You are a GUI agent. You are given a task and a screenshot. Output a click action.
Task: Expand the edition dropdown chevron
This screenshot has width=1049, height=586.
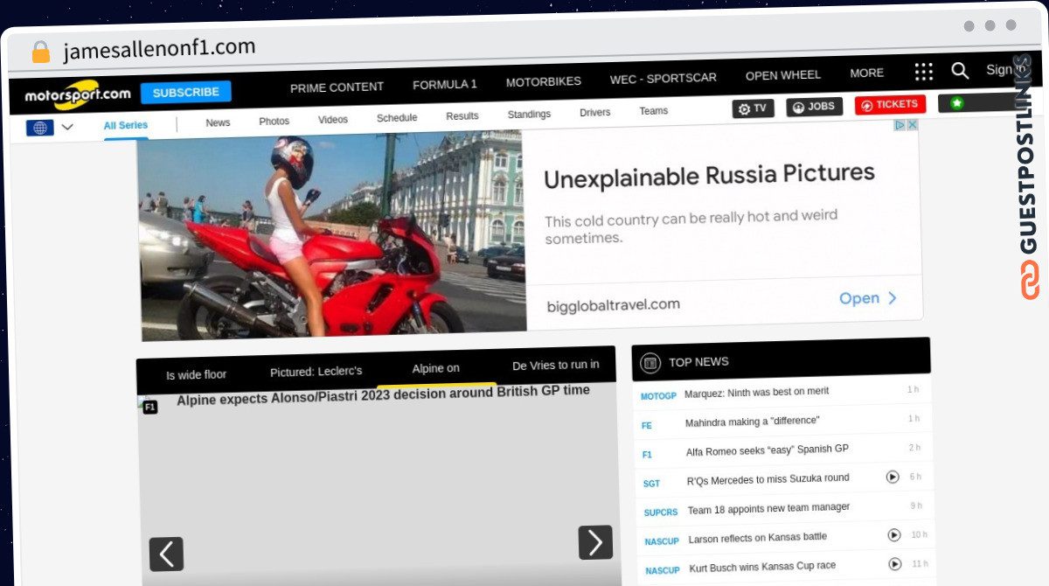(67, 127)
